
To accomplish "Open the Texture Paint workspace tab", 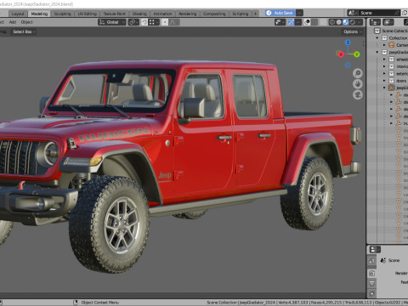I will click(114, 14).
